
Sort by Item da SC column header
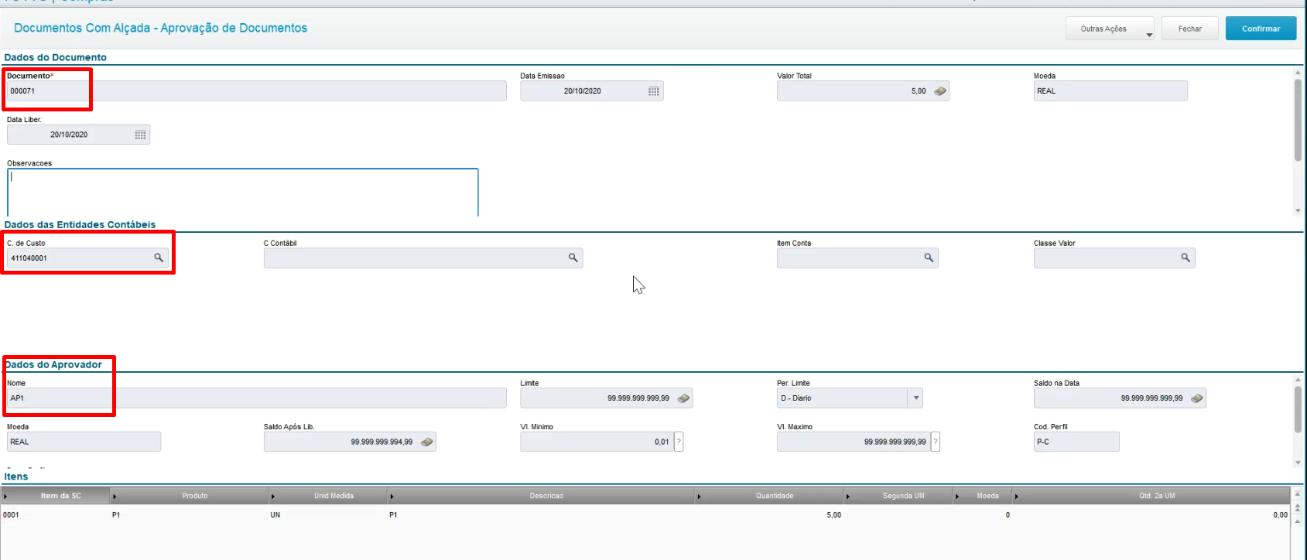[x=60, y=496]
